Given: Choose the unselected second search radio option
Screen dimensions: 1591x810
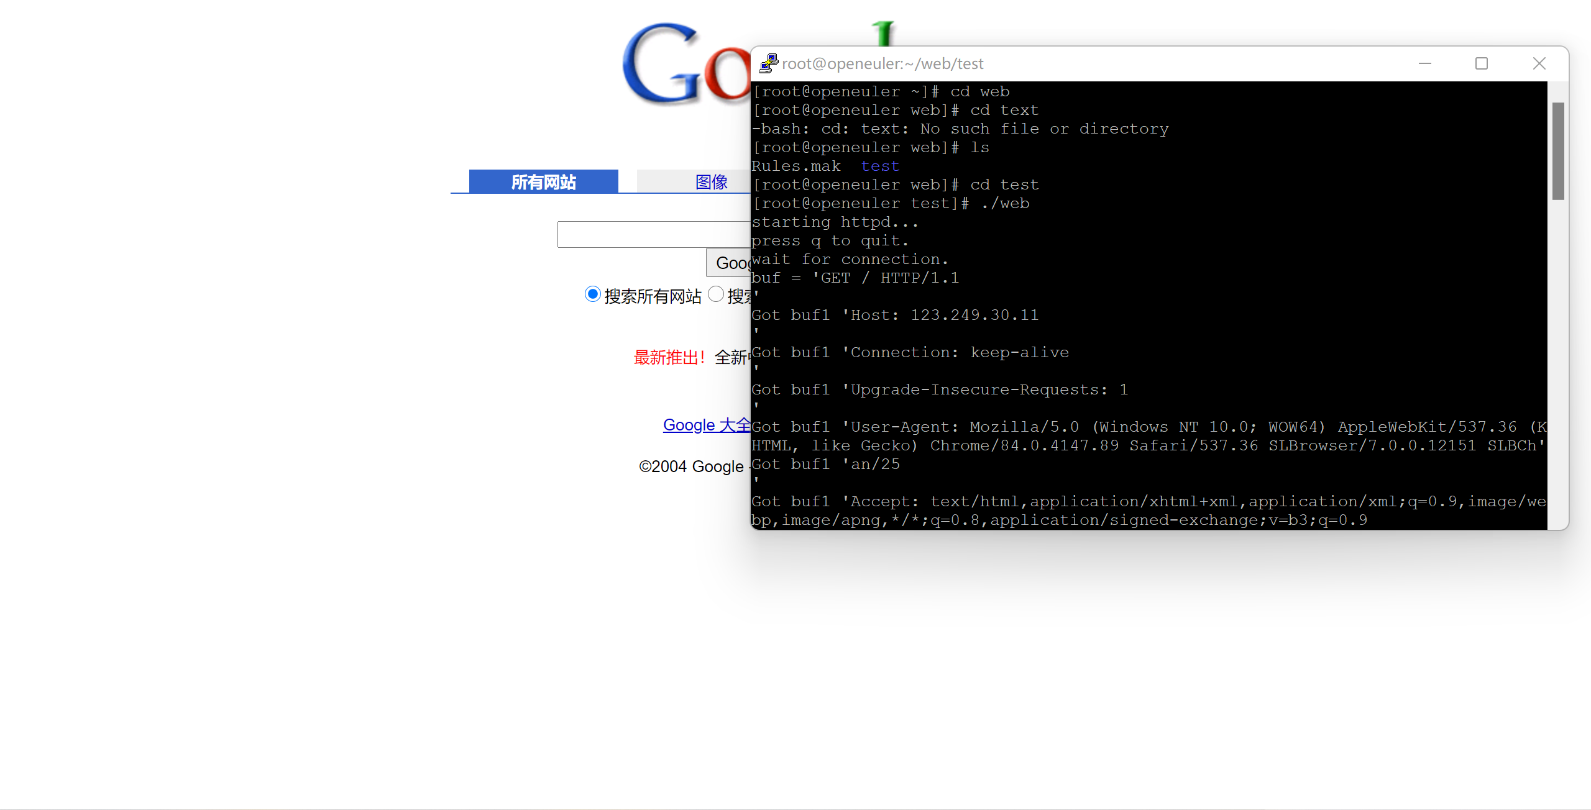Looking at the screenshot, I should 716,294.
